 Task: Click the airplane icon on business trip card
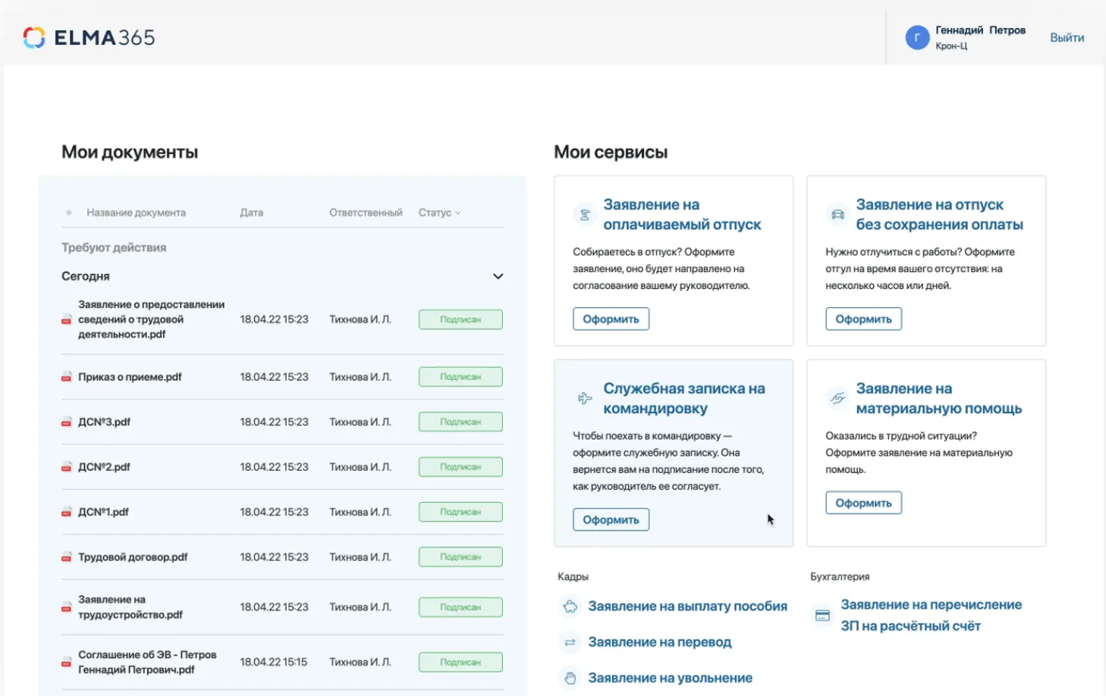tap(584, 399)
